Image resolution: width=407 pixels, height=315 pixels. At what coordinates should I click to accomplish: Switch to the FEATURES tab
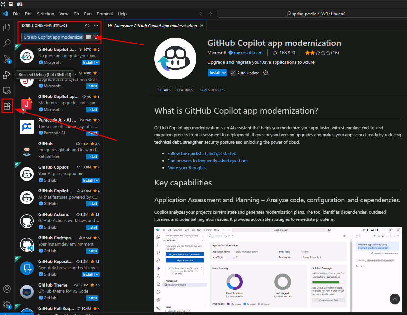click(x=185, y=90)
